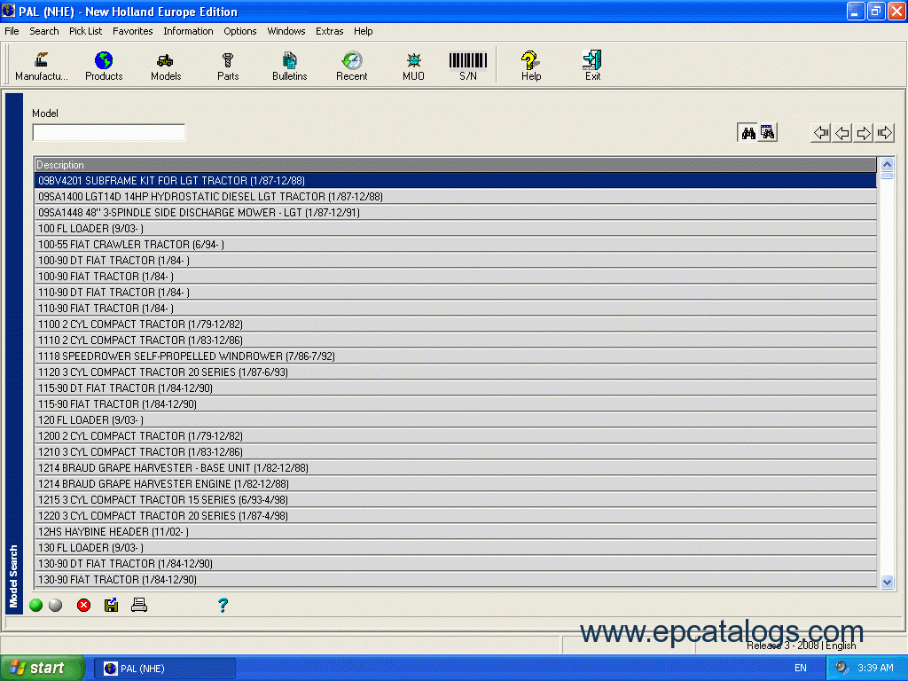Open the Help menu in menu bar
Image resolution: width=908 pixels, height=681 pixels.
click(x=363, y=31)
